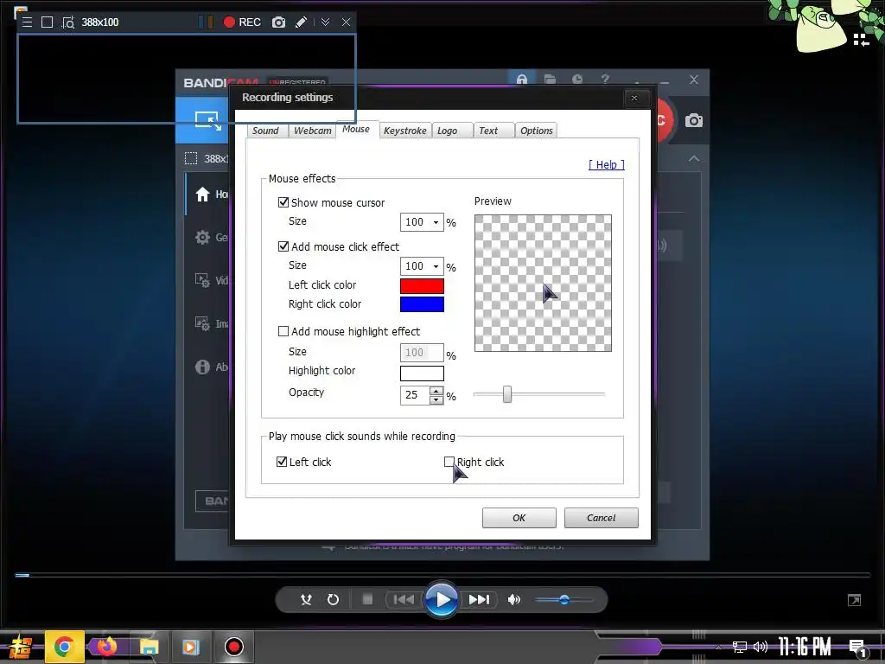
Task: Toggle repeat in media player
Action: tap(333, 600)
